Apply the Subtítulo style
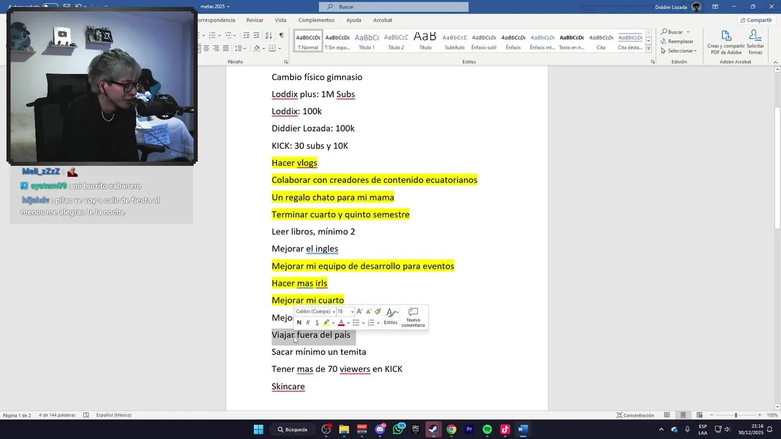The width and height of the screenshot is (781, 439). pos(455,41)
